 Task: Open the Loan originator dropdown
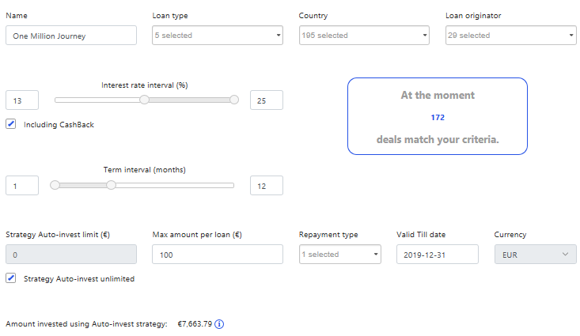coord(510,36)
